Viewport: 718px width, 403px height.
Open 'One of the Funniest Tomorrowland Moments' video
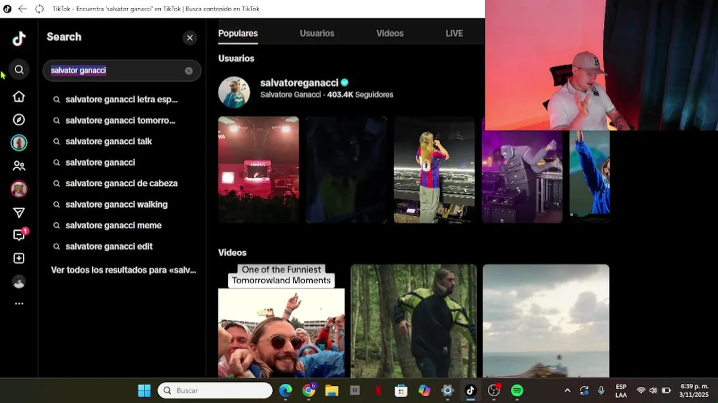[x=281, y=321]
